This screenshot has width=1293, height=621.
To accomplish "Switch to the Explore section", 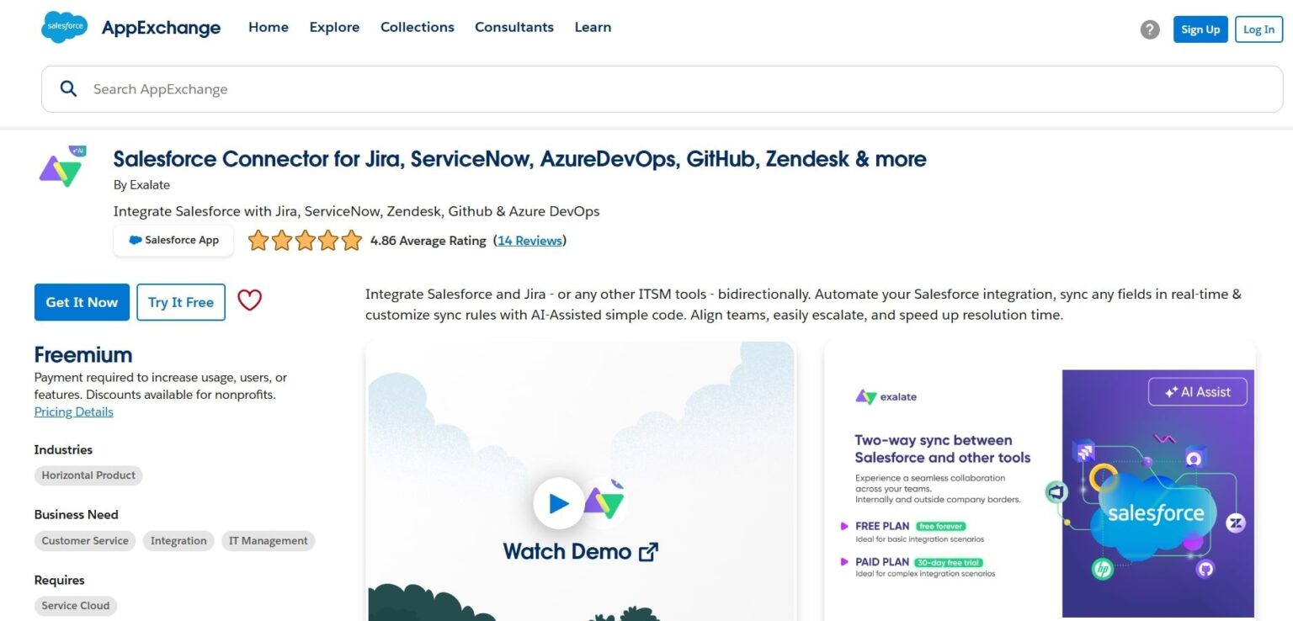I will (334, 27).
